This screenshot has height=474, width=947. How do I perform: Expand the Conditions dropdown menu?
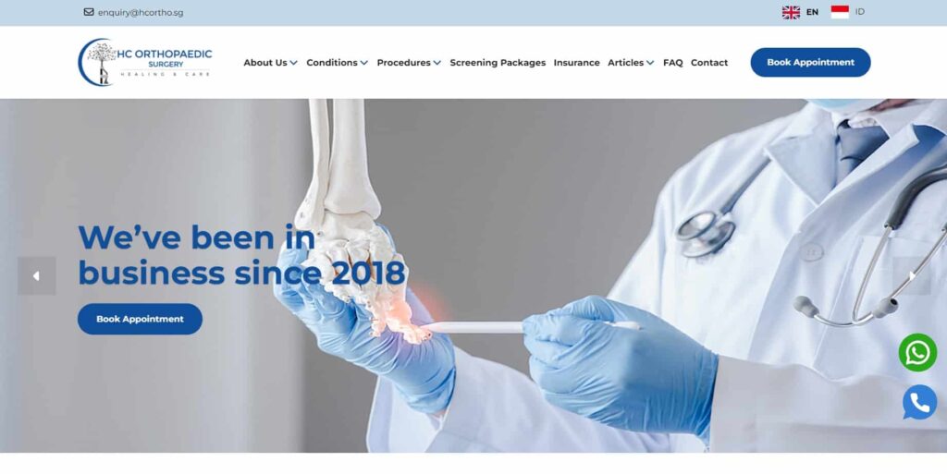(337, 63)
